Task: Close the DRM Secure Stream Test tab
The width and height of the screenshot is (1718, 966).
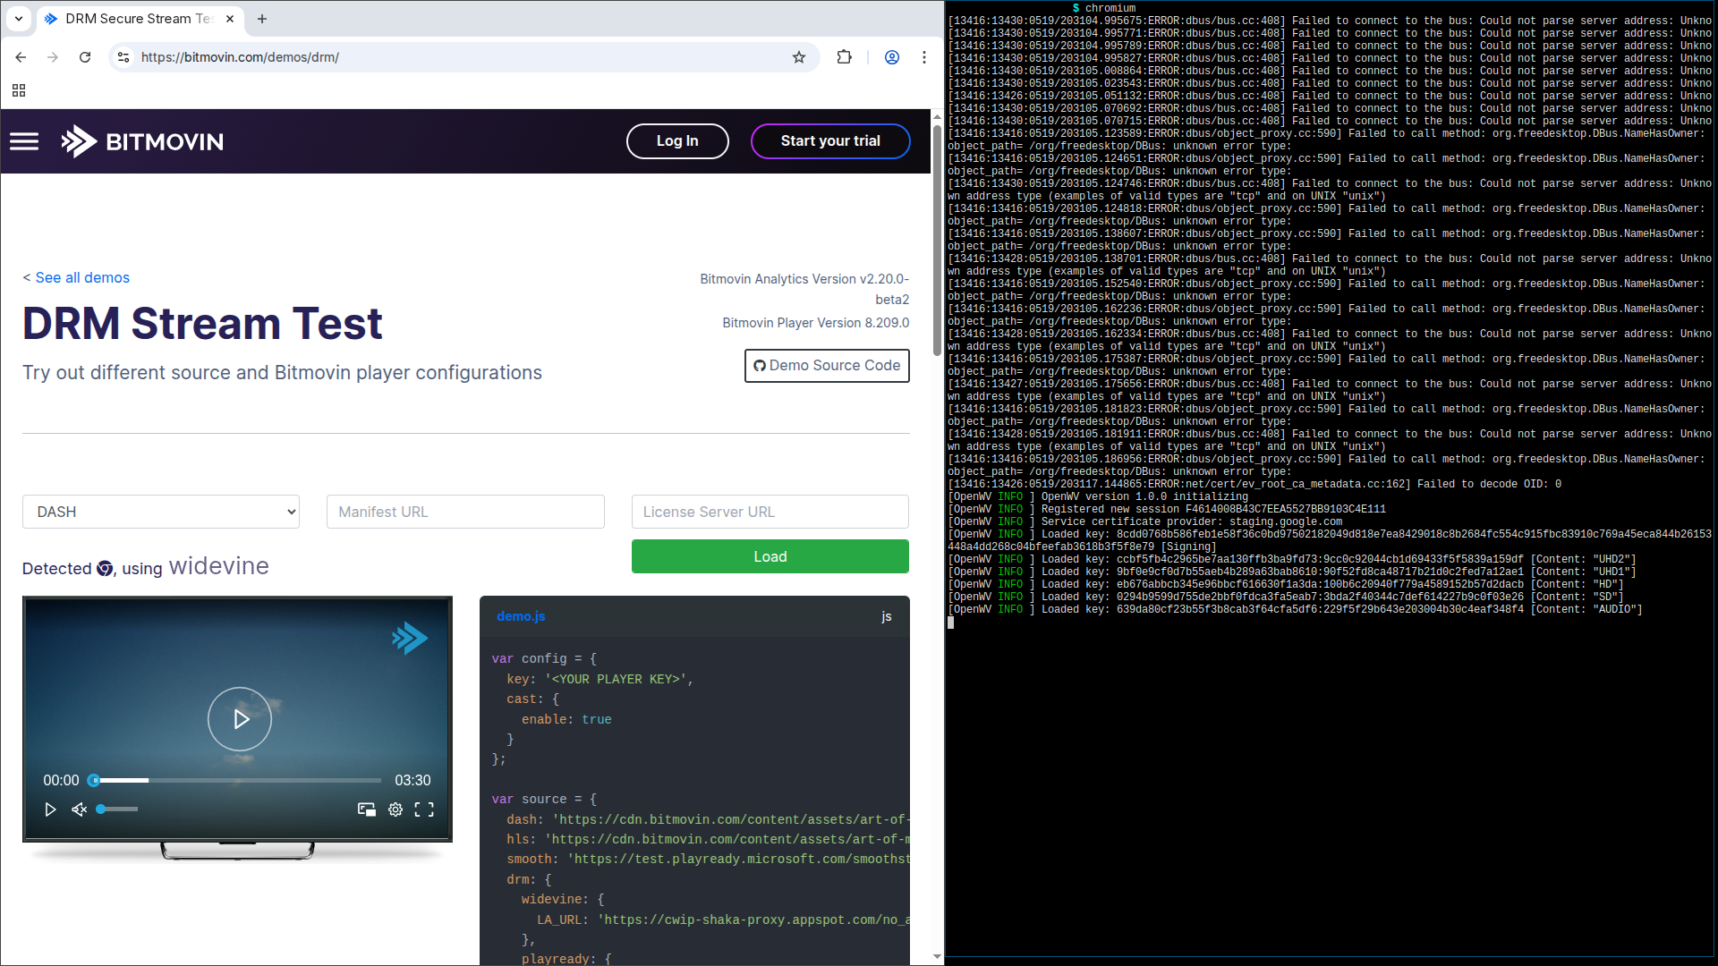Action: coord(230,18)
